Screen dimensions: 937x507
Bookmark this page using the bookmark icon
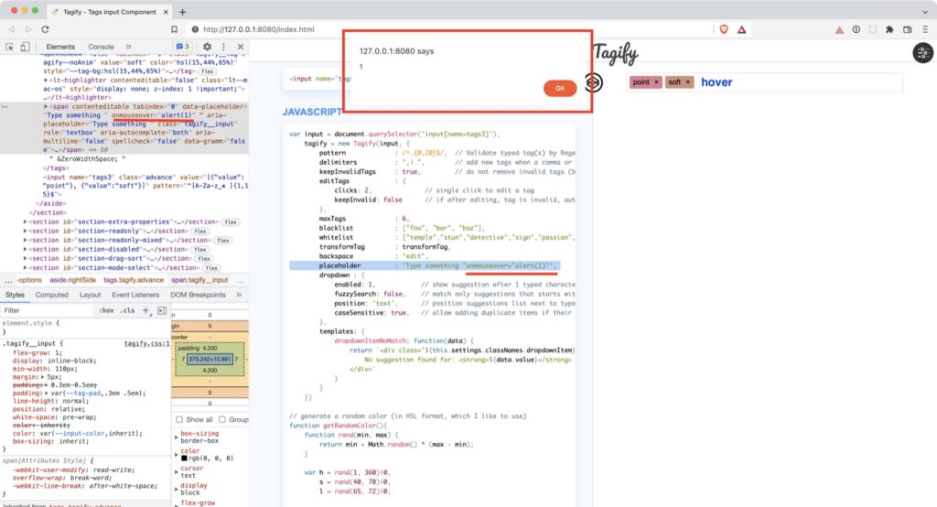[174, 29]
